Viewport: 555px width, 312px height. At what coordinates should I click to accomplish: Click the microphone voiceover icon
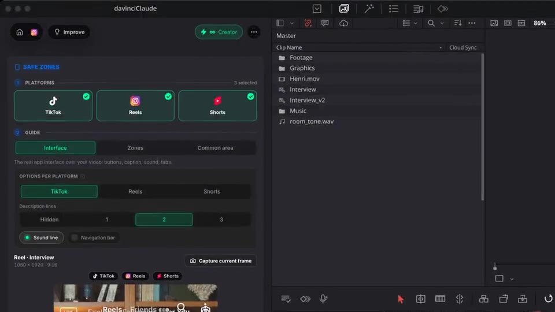pos(323,299)
